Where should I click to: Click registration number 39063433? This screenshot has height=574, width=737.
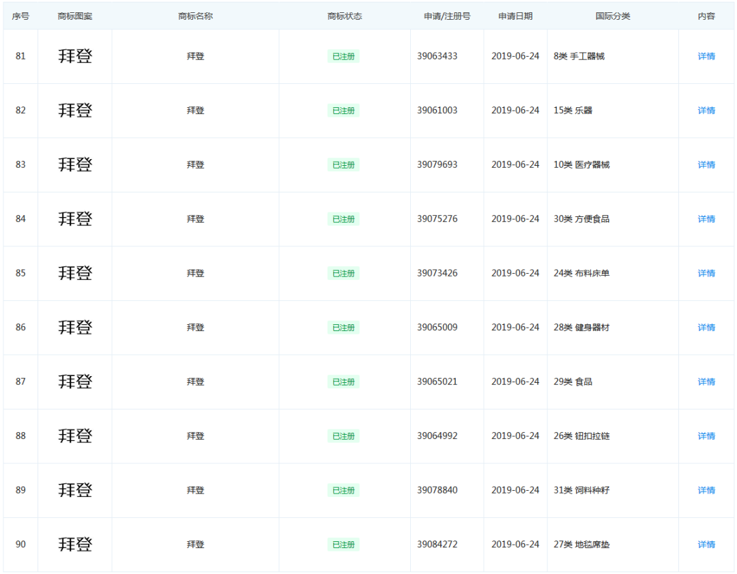click(x=437, y=56)
